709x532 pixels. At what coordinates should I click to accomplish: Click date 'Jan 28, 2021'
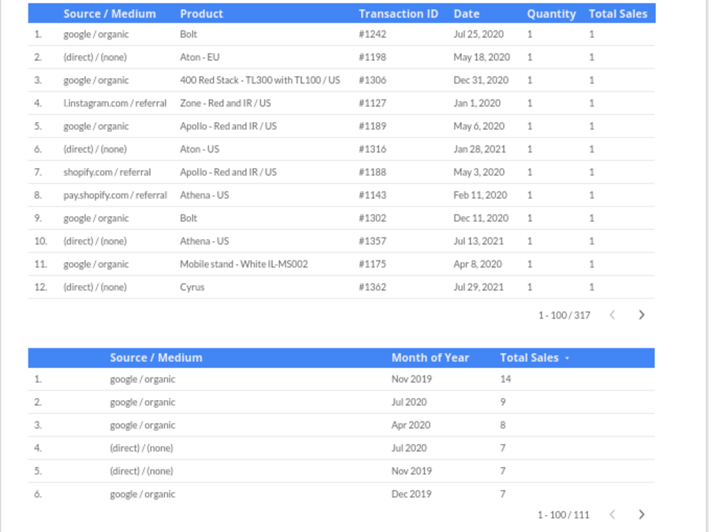click(x=480, y=149)
